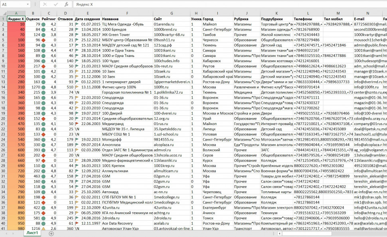
Task: Click red diamond icon in 13shcola.ucoz.ru row
Action: (x=43, y=155)
